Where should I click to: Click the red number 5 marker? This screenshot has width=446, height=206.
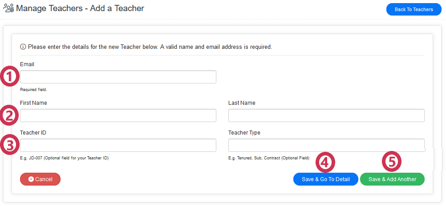coord(392,162)
